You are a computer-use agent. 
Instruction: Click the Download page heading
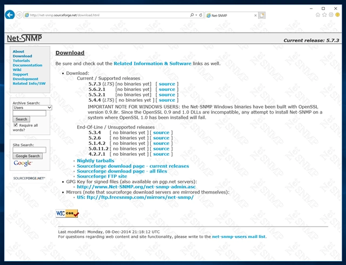pos(70,53)
